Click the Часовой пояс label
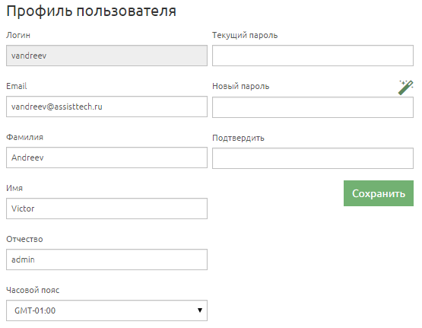 [x=33, y=290]
